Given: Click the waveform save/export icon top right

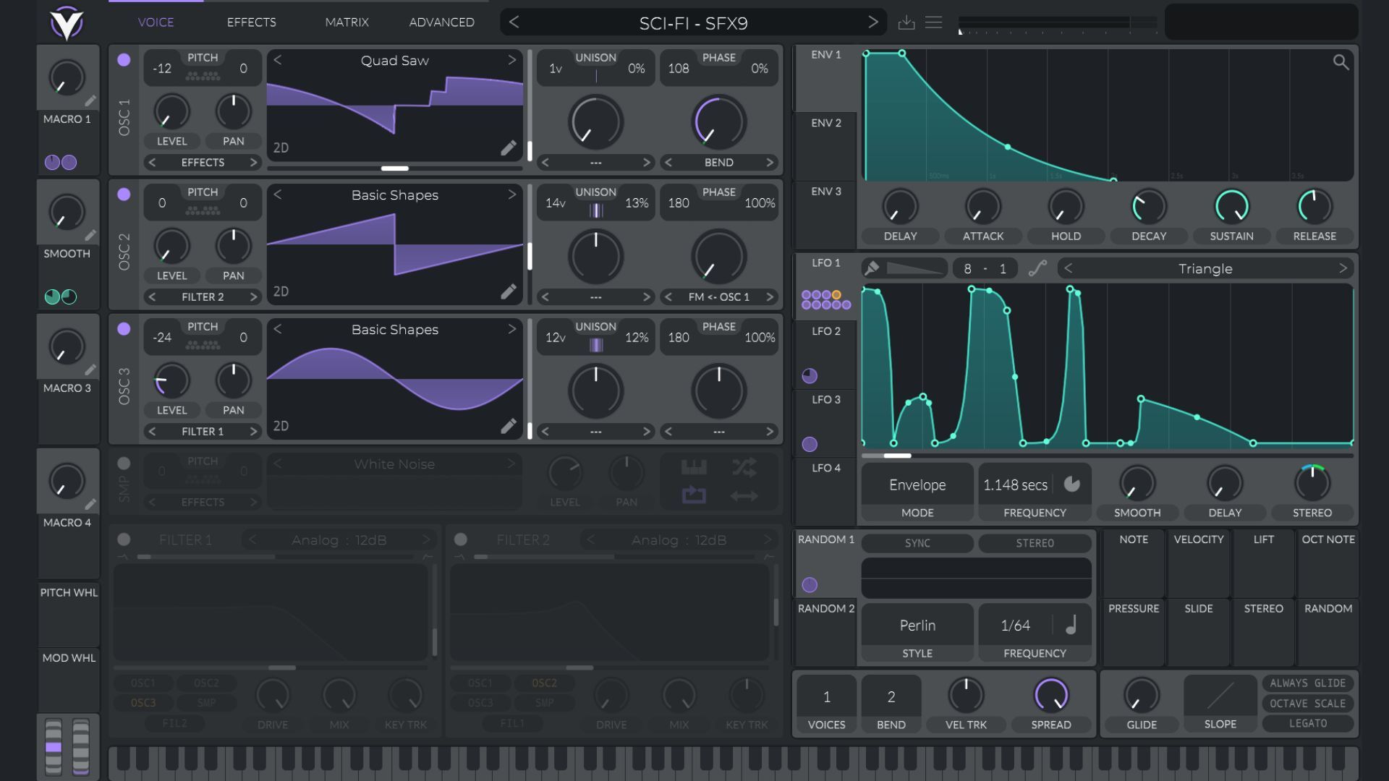Looking at the screenshot, I should pyautogui.click(x=905, y=22).
